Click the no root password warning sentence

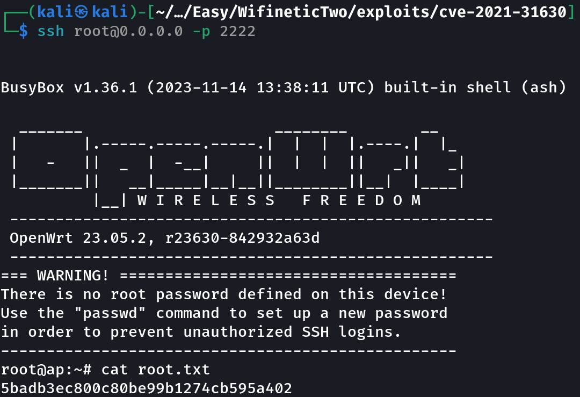pyautogui.click(x=223, y=294)
